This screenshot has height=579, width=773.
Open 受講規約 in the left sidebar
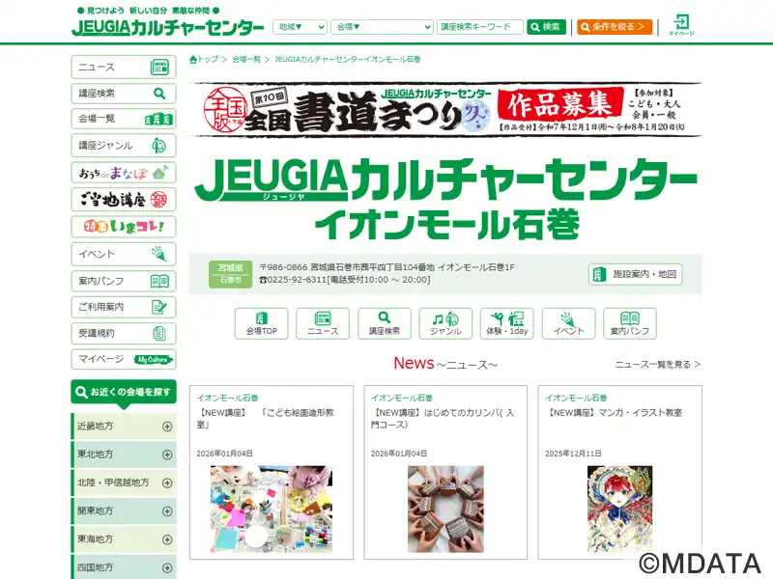(x=124, y=333)
